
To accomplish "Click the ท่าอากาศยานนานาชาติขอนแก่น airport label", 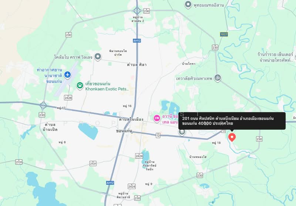I will [50, 75].
